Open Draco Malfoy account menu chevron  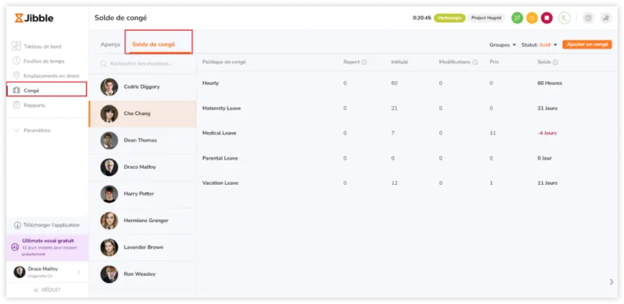pyautogui.click(x=79, y=272)
